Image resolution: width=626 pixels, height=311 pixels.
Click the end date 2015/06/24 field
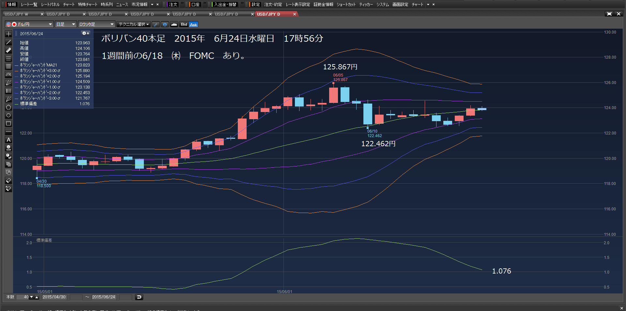tap(103, 297)
